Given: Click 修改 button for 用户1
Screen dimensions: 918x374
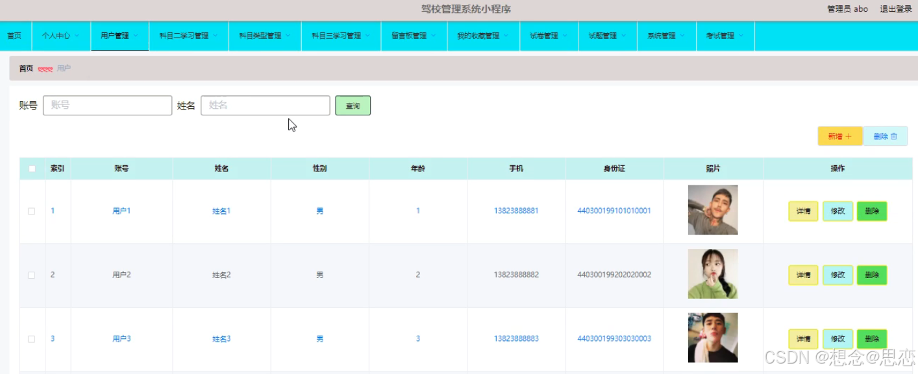Looking at the screenshot, I should click(837, 211).
